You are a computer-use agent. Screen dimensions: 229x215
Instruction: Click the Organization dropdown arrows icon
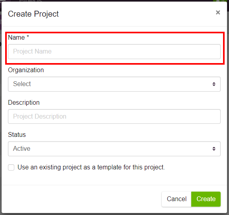click(x=214, y=84)
